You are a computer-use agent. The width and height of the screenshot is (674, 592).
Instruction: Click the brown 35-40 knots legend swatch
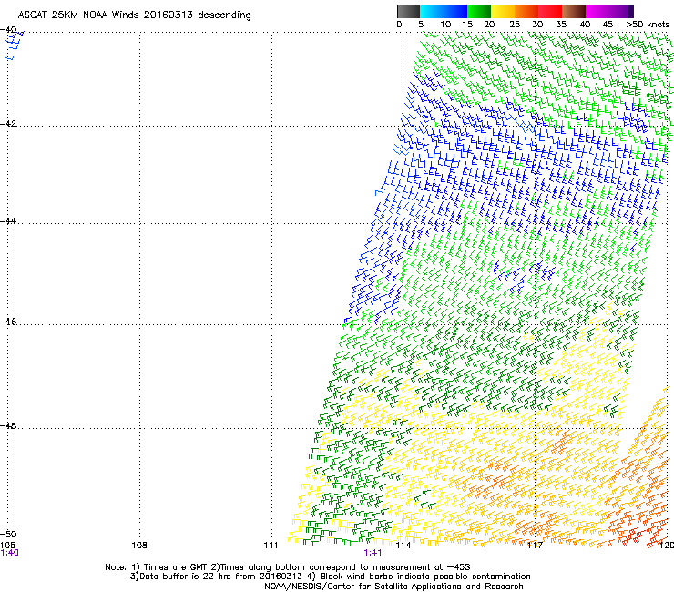point(574,11)
